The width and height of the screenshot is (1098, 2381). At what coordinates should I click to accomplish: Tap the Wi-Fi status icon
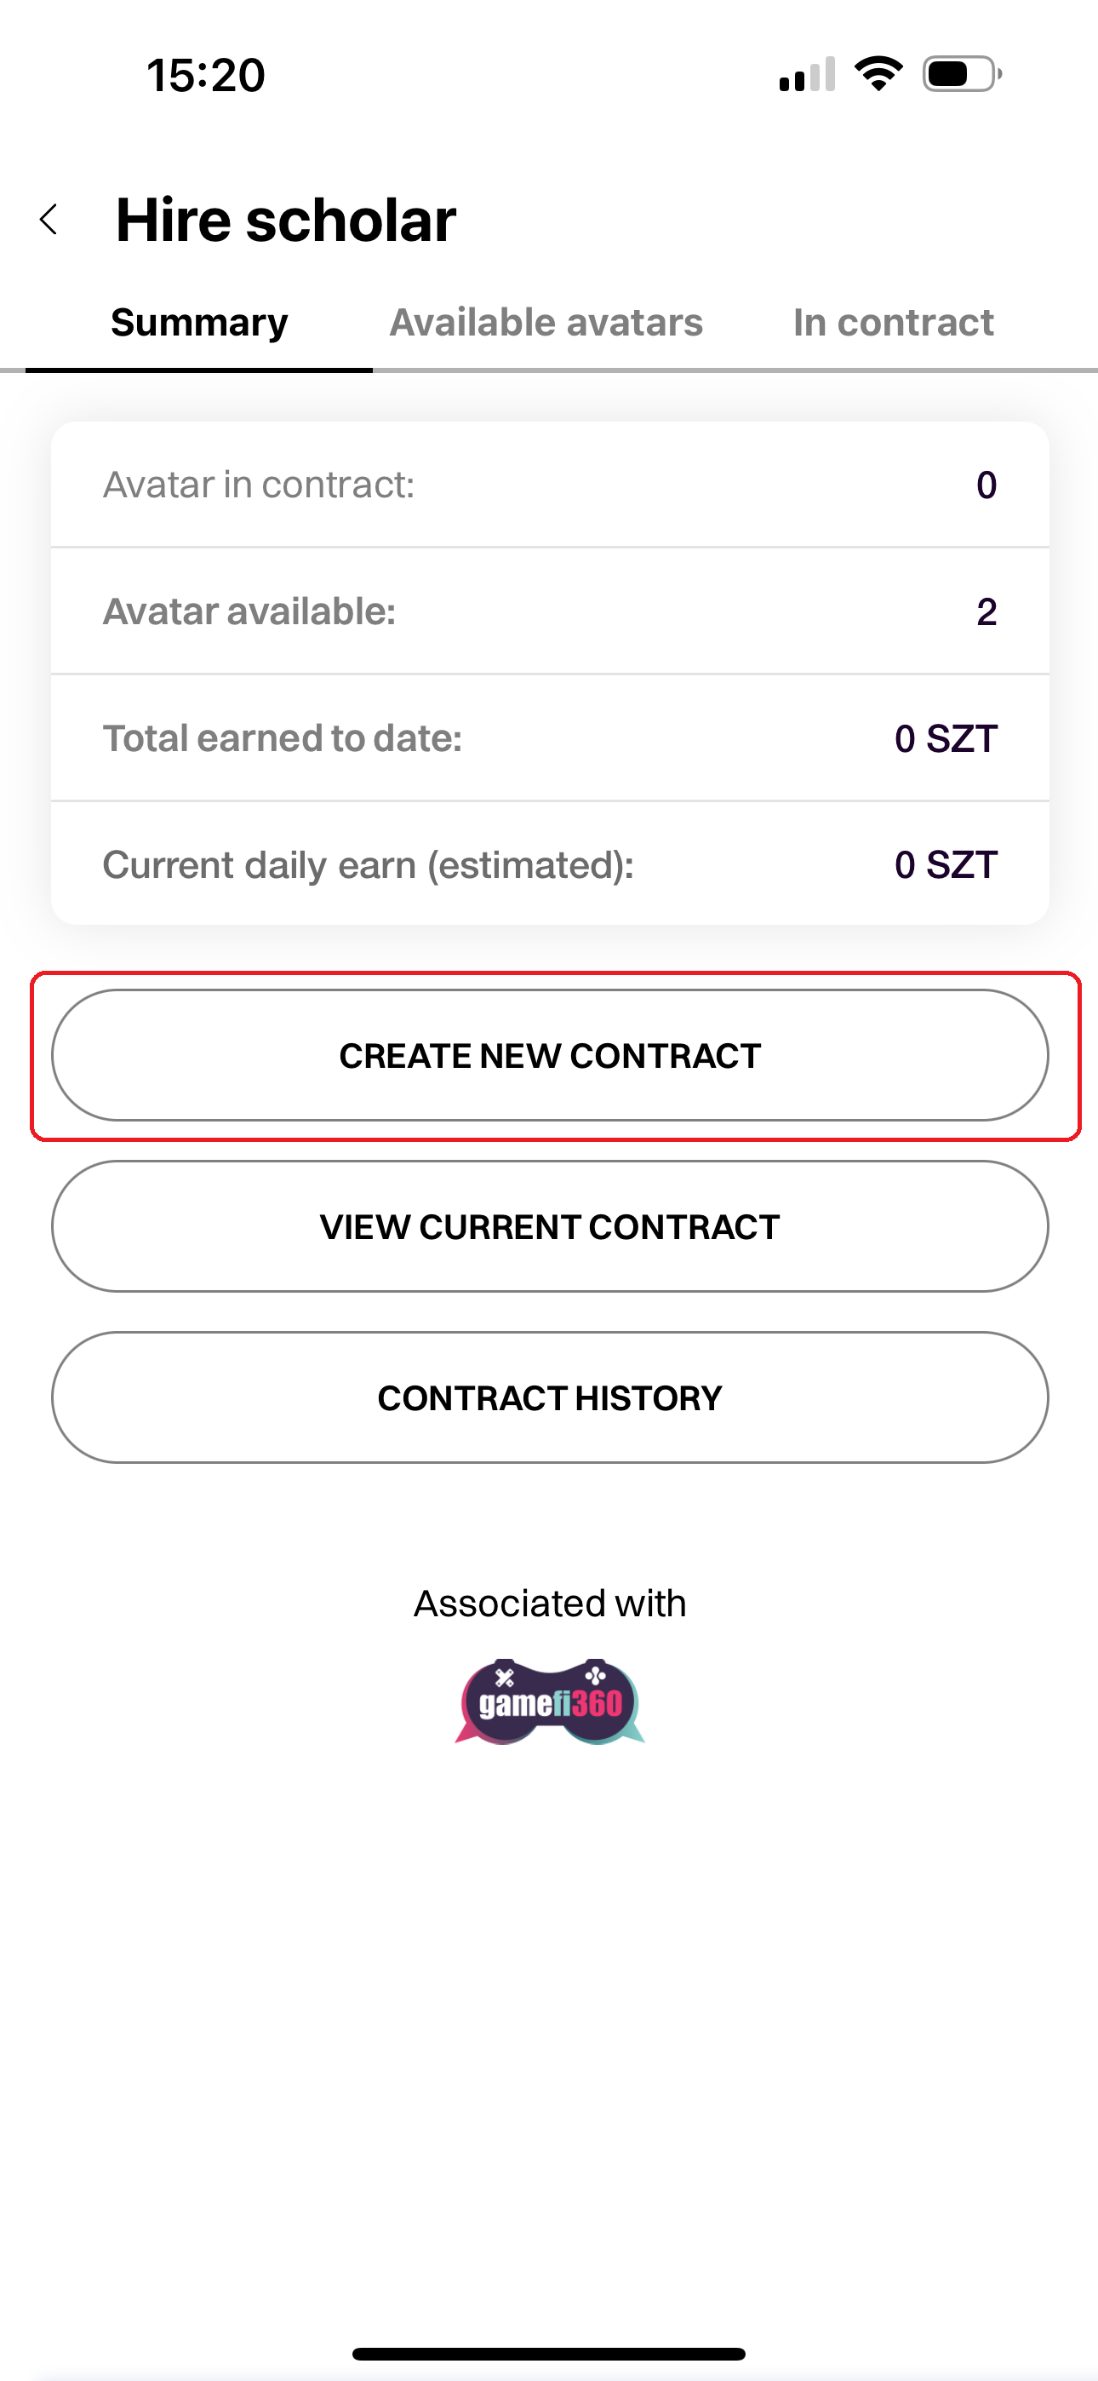[x=878, y=74]
